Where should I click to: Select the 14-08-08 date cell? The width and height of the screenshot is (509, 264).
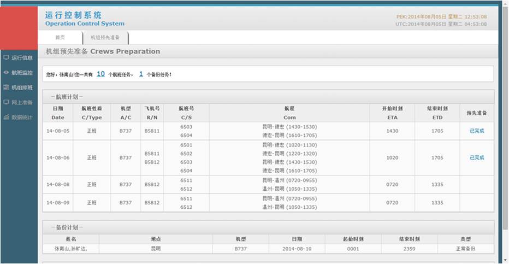pos(58,184)
